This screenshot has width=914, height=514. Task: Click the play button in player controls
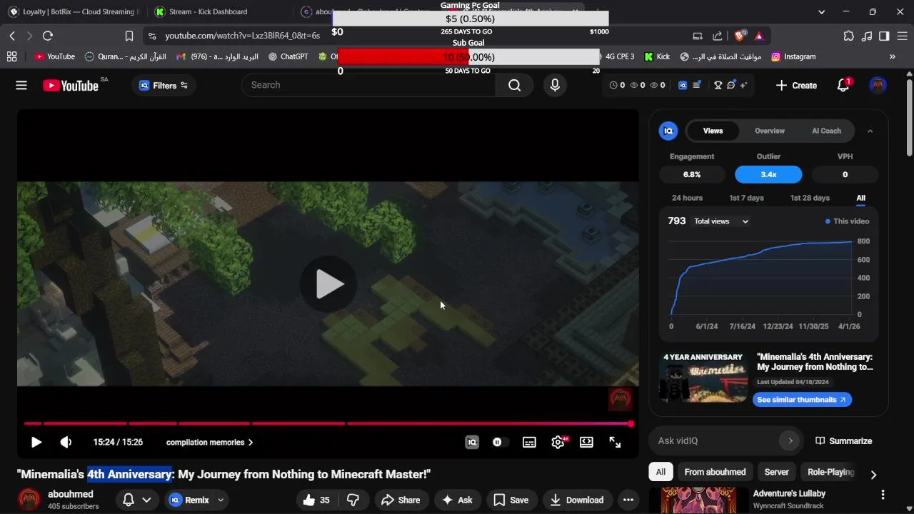36,442
